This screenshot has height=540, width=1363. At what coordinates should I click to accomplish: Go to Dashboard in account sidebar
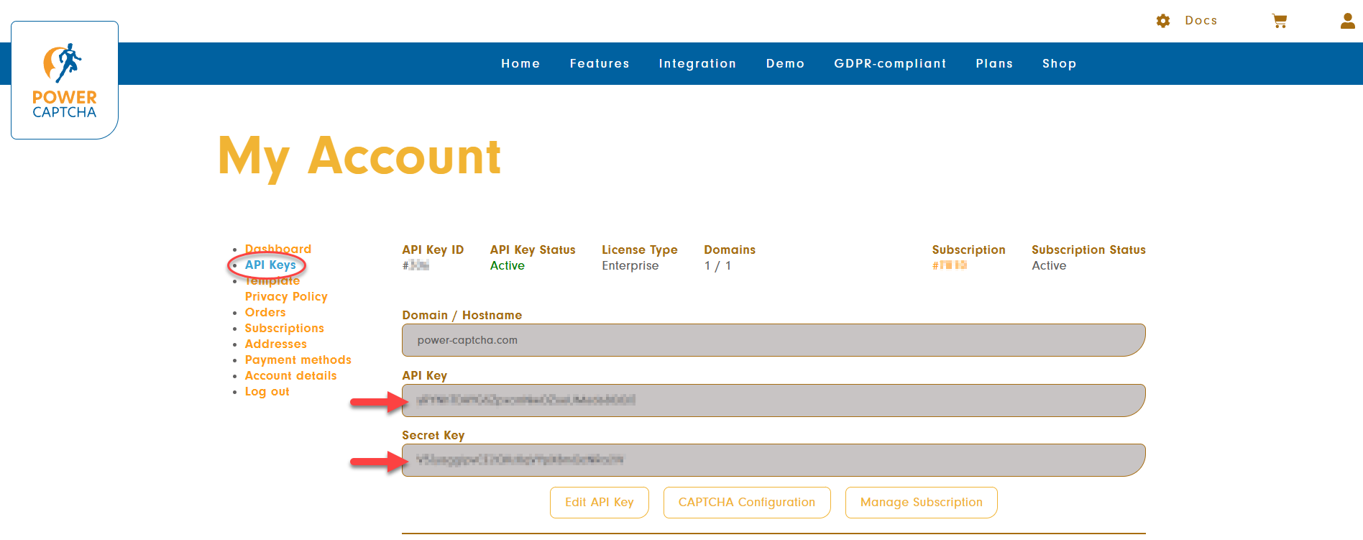278,249
